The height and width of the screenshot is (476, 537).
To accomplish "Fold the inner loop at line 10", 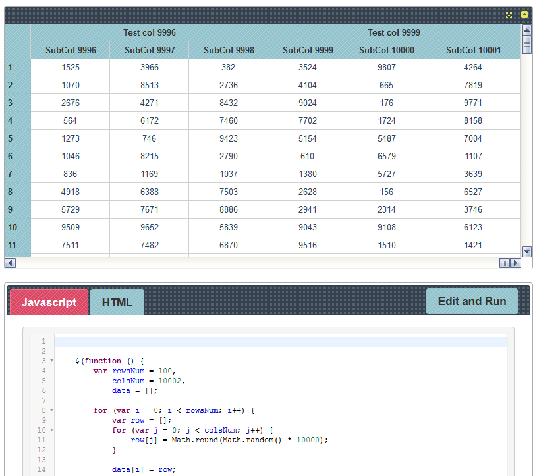I will [51, 430].
